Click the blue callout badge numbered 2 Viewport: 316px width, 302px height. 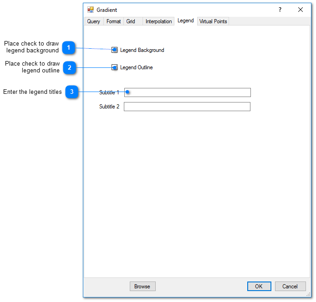point(69,67)
